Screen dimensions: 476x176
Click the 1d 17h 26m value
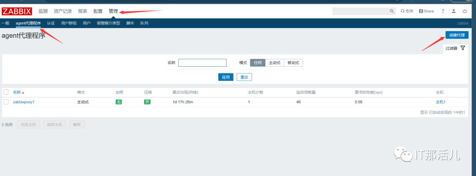click(183, 102)
